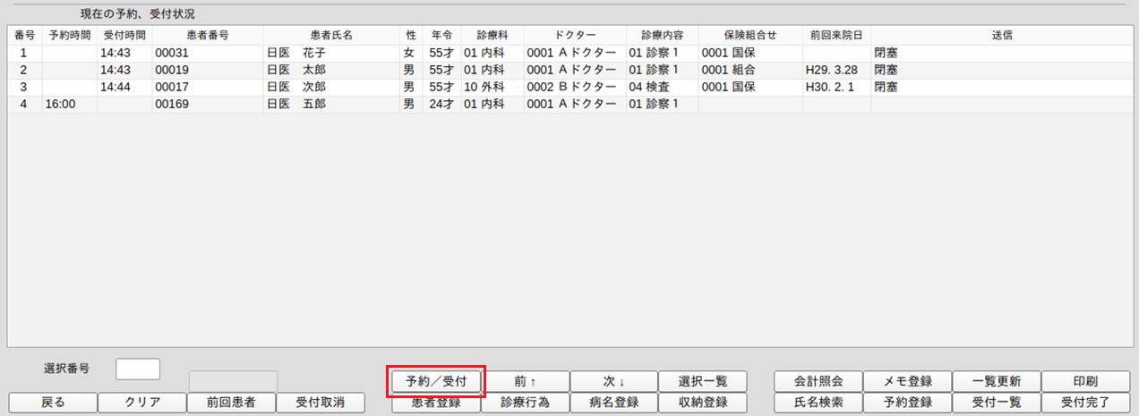The height and width of the screenshot is (416, 1139).
Task: Select patient 日医 次郎
Action: click(295, 87)
